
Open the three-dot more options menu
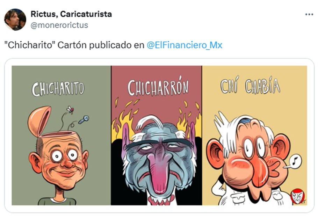(x=309, y=14)
